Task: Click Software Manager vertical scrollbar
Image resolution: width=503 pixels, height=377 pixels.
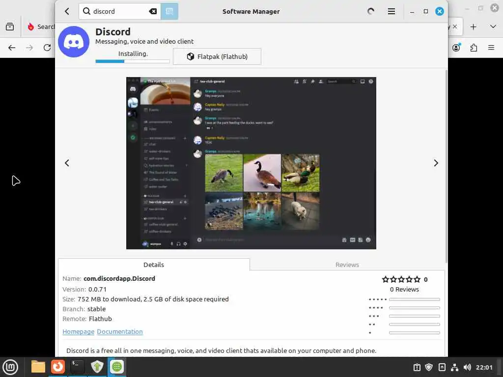Action: click(x=446, y=167)
